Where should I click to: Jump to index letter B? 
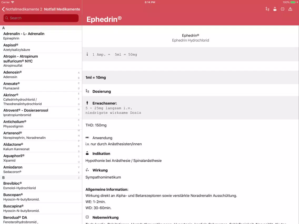click(79, 78)
